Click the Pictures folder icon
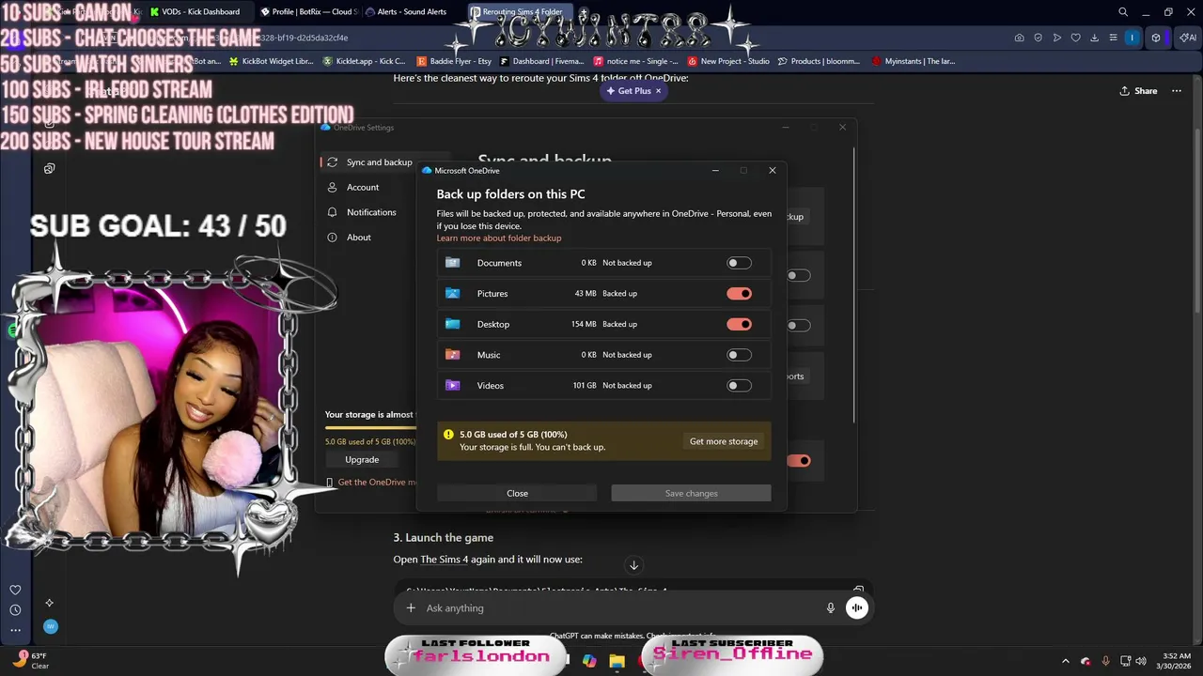This screenshot has height=676, width=1203. click(453, 294)
